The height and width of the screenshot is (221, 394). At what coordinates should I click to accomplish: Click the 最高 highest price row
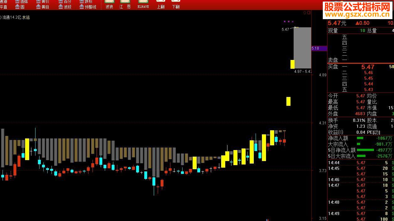(x=347, y=102)
